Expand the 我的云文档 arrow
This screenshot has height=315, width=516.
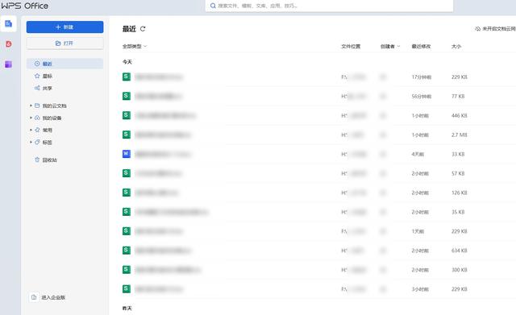click(31, 106)
